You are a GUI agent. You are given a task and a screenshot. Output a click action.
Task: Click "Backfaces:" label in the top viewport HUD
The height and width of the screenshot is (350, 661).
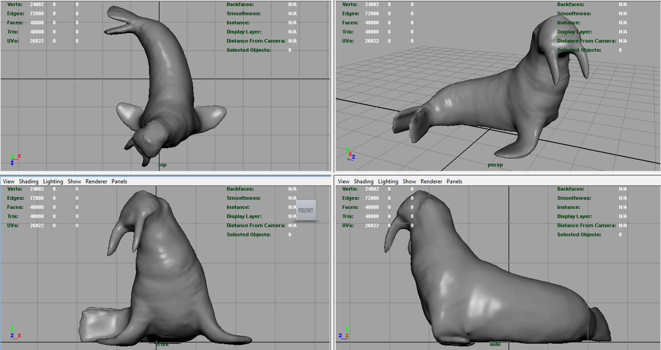pyautogui.click(x=240, y=4)
